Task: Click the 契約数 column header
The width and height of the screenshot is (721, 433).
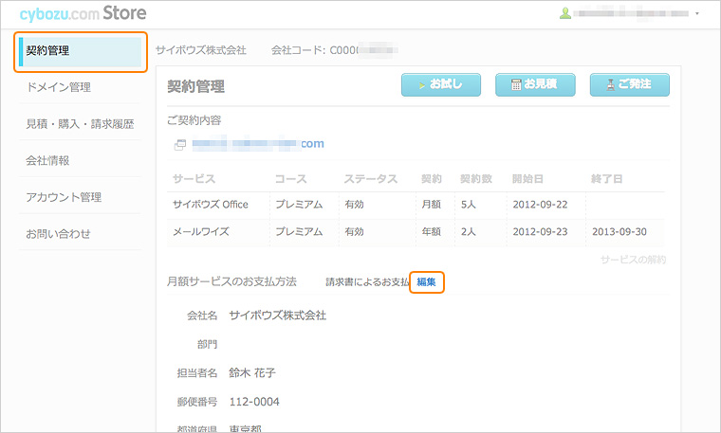Action: click(x=476, y=179)
